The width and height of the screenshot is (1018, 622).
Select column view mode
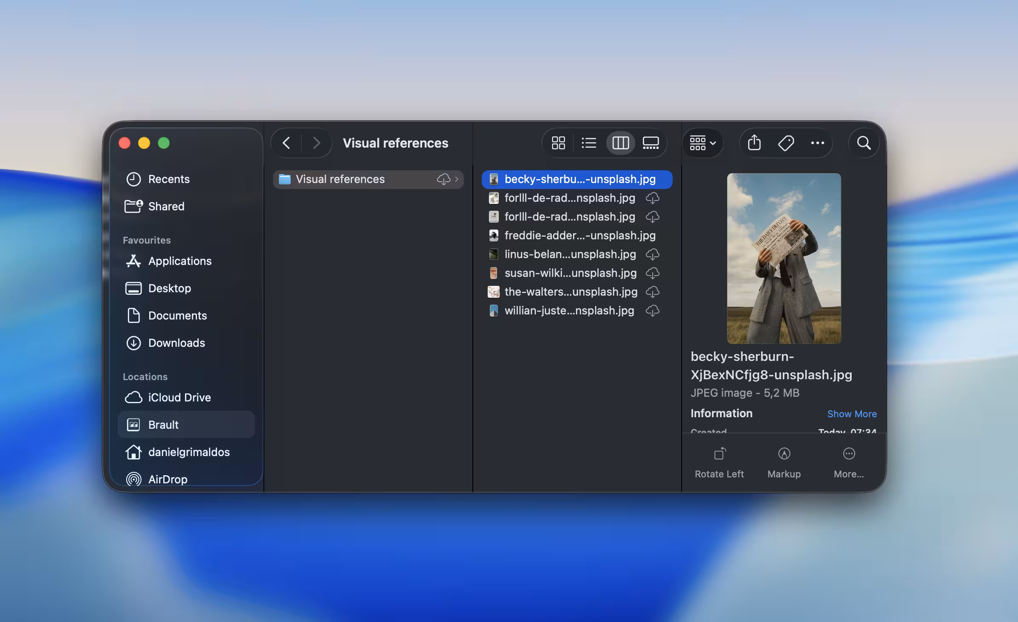pyautogui.click(x=620, y=143)
